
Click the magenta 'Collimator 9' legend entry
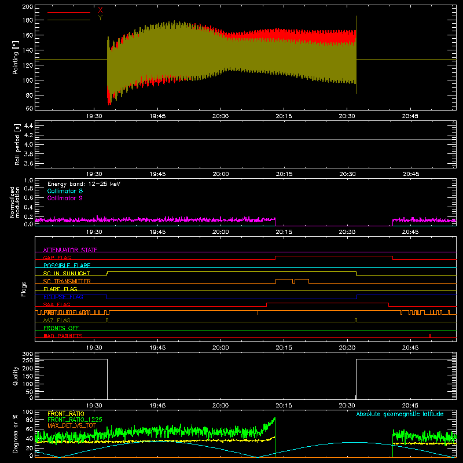(65, 198)
